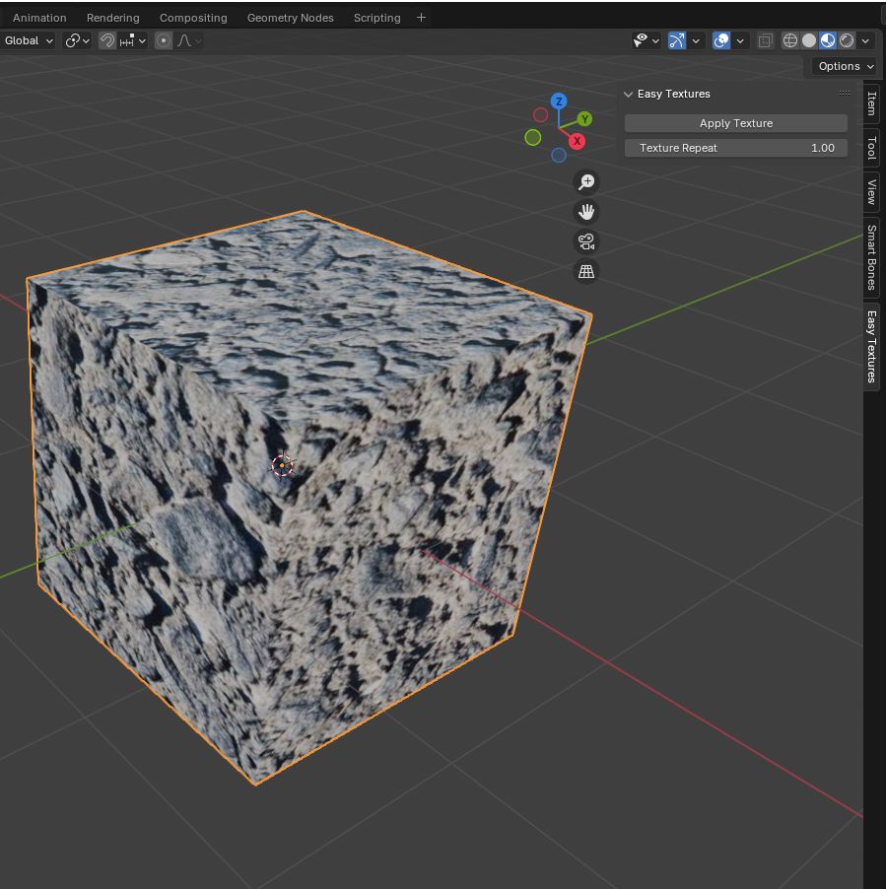Collapse the Easy Textures panel

[629, 94]
